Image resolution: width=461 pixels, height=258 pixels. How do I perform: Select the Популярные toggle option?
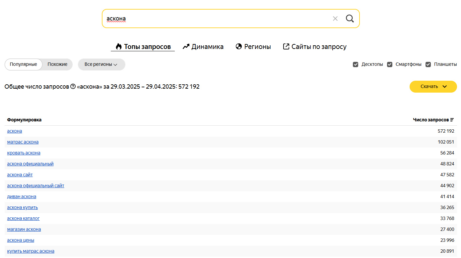coord(23,64)
